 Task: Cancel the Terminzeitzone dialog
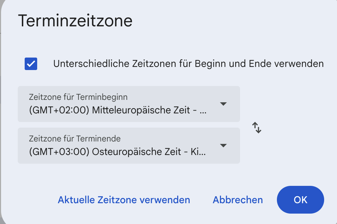point(238,200)
